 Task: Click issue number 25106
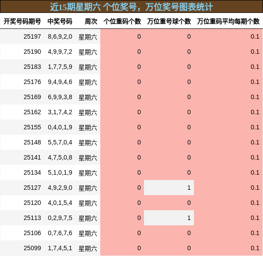pos(32,233)
